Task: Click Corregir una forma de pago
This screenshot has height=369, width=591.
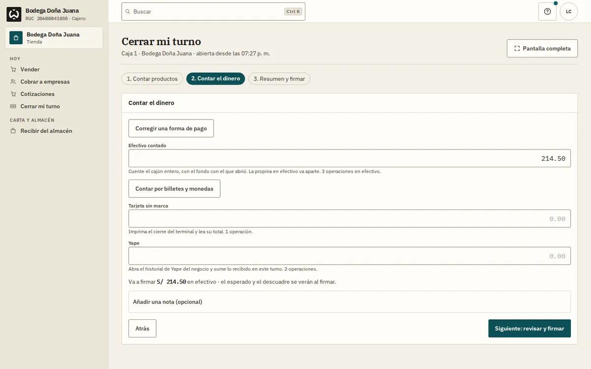Action: point(171,128)
